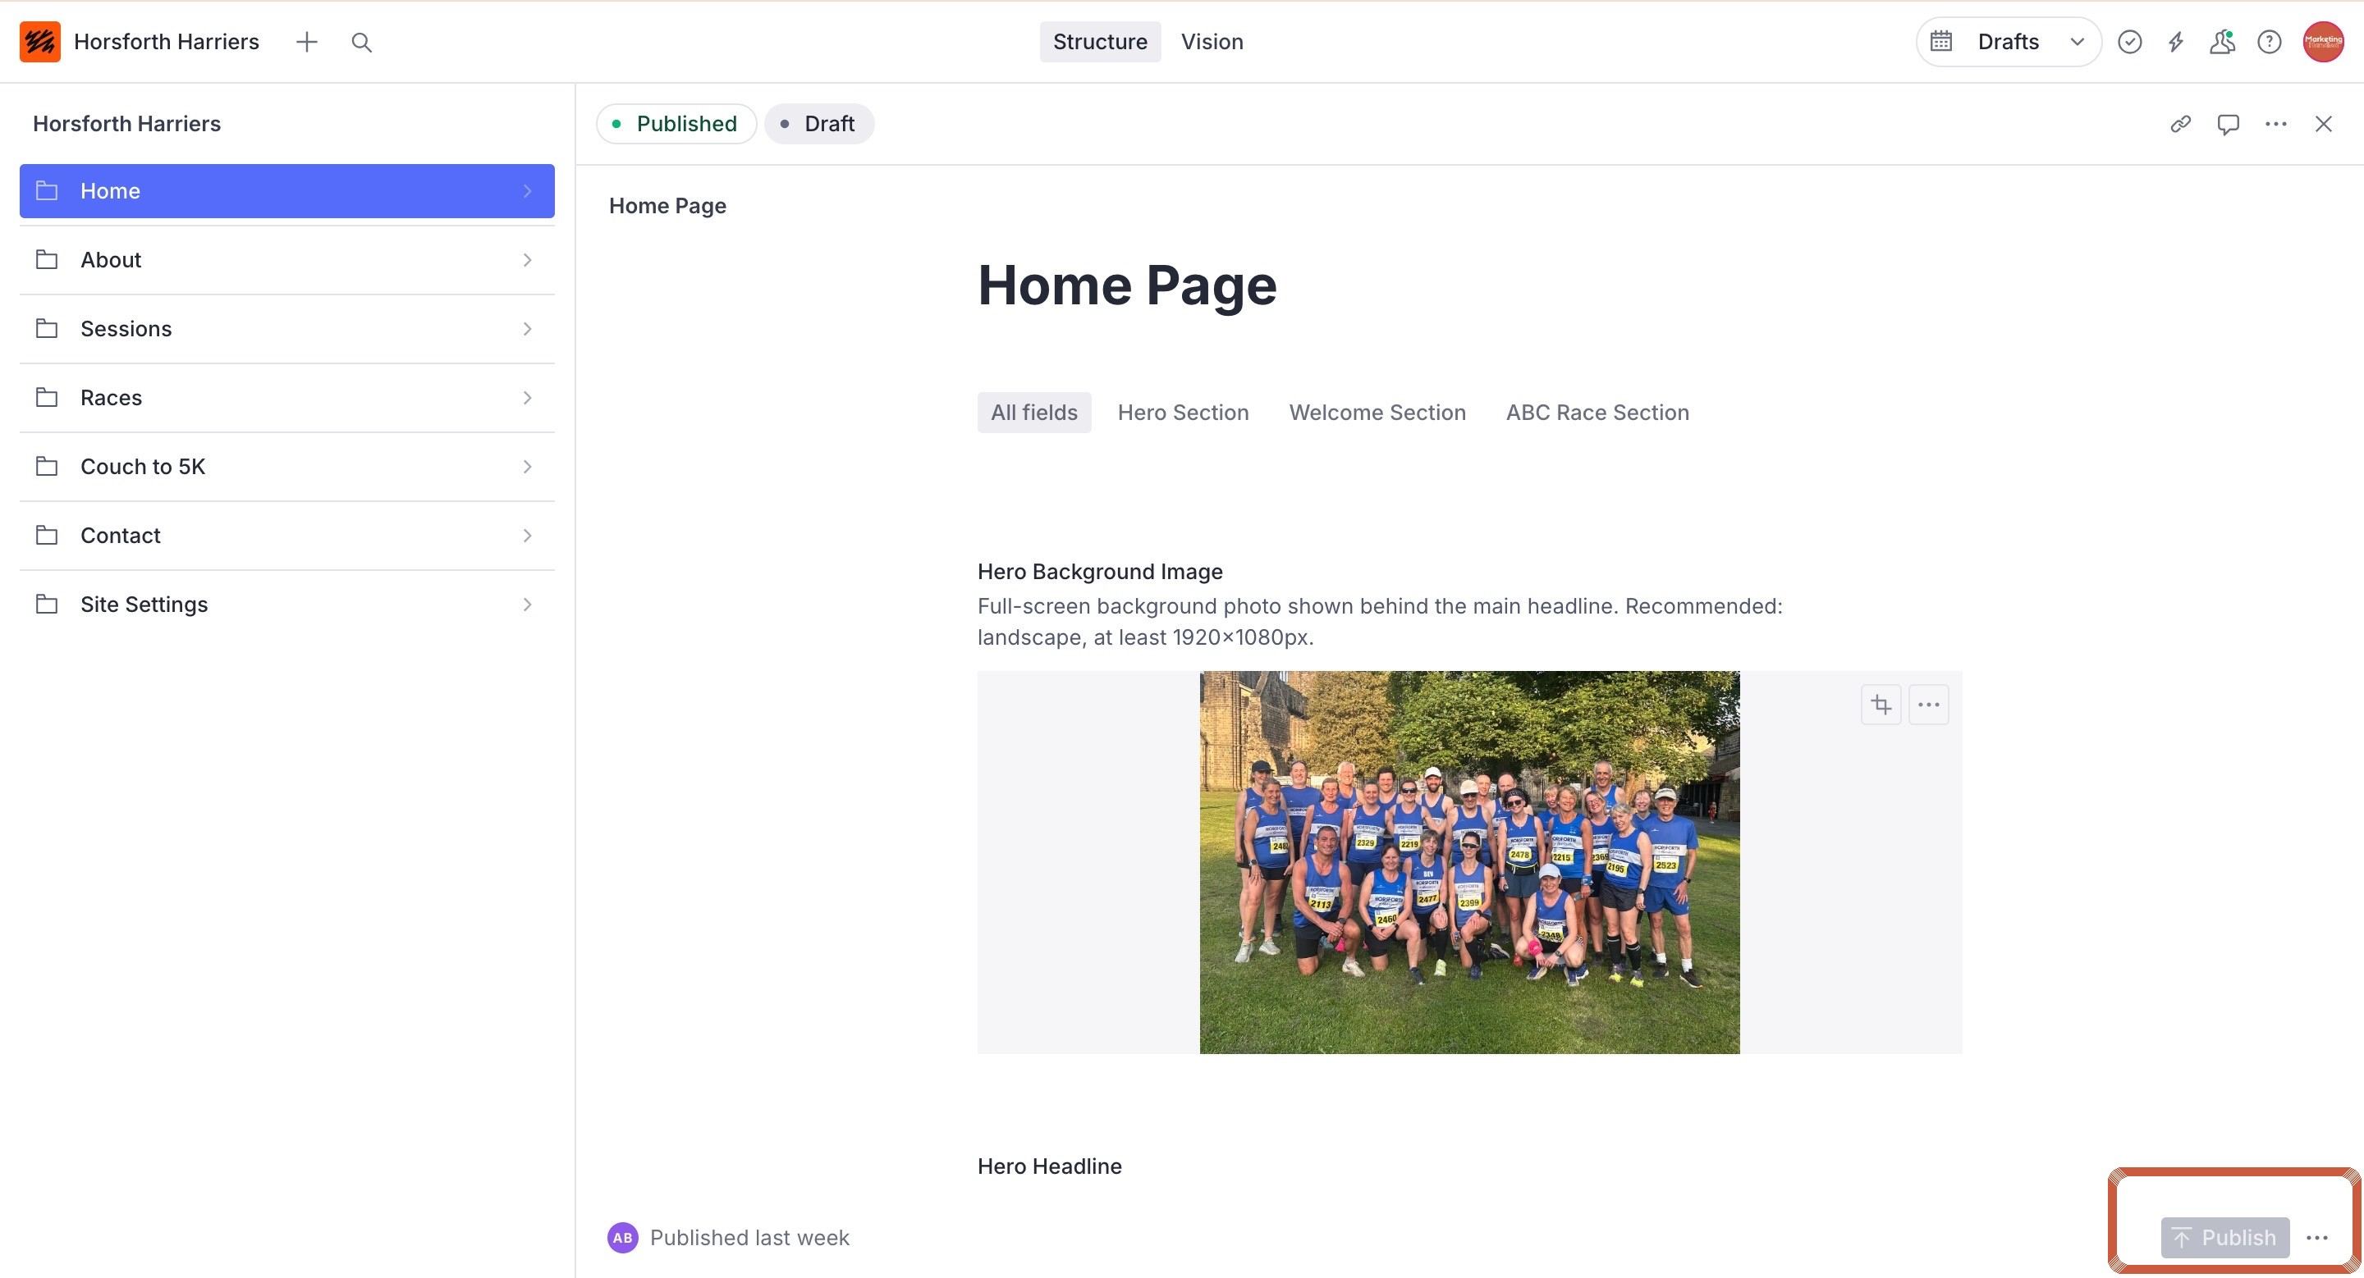
Task: Click the user avatar in top bar
Action: tap(2323, 42)
